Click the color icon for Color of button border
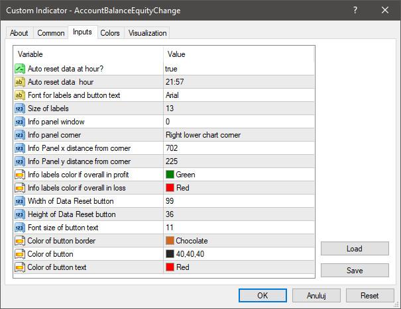The height and width of the screenshot is (309, 401). click(20, 241)
